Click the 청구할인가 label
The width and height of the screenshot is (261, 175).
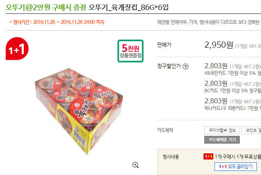169,66
